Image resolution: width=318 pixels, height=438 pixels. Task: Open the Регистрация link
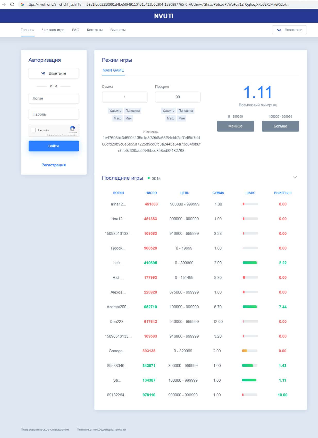(x=54, y=165)
